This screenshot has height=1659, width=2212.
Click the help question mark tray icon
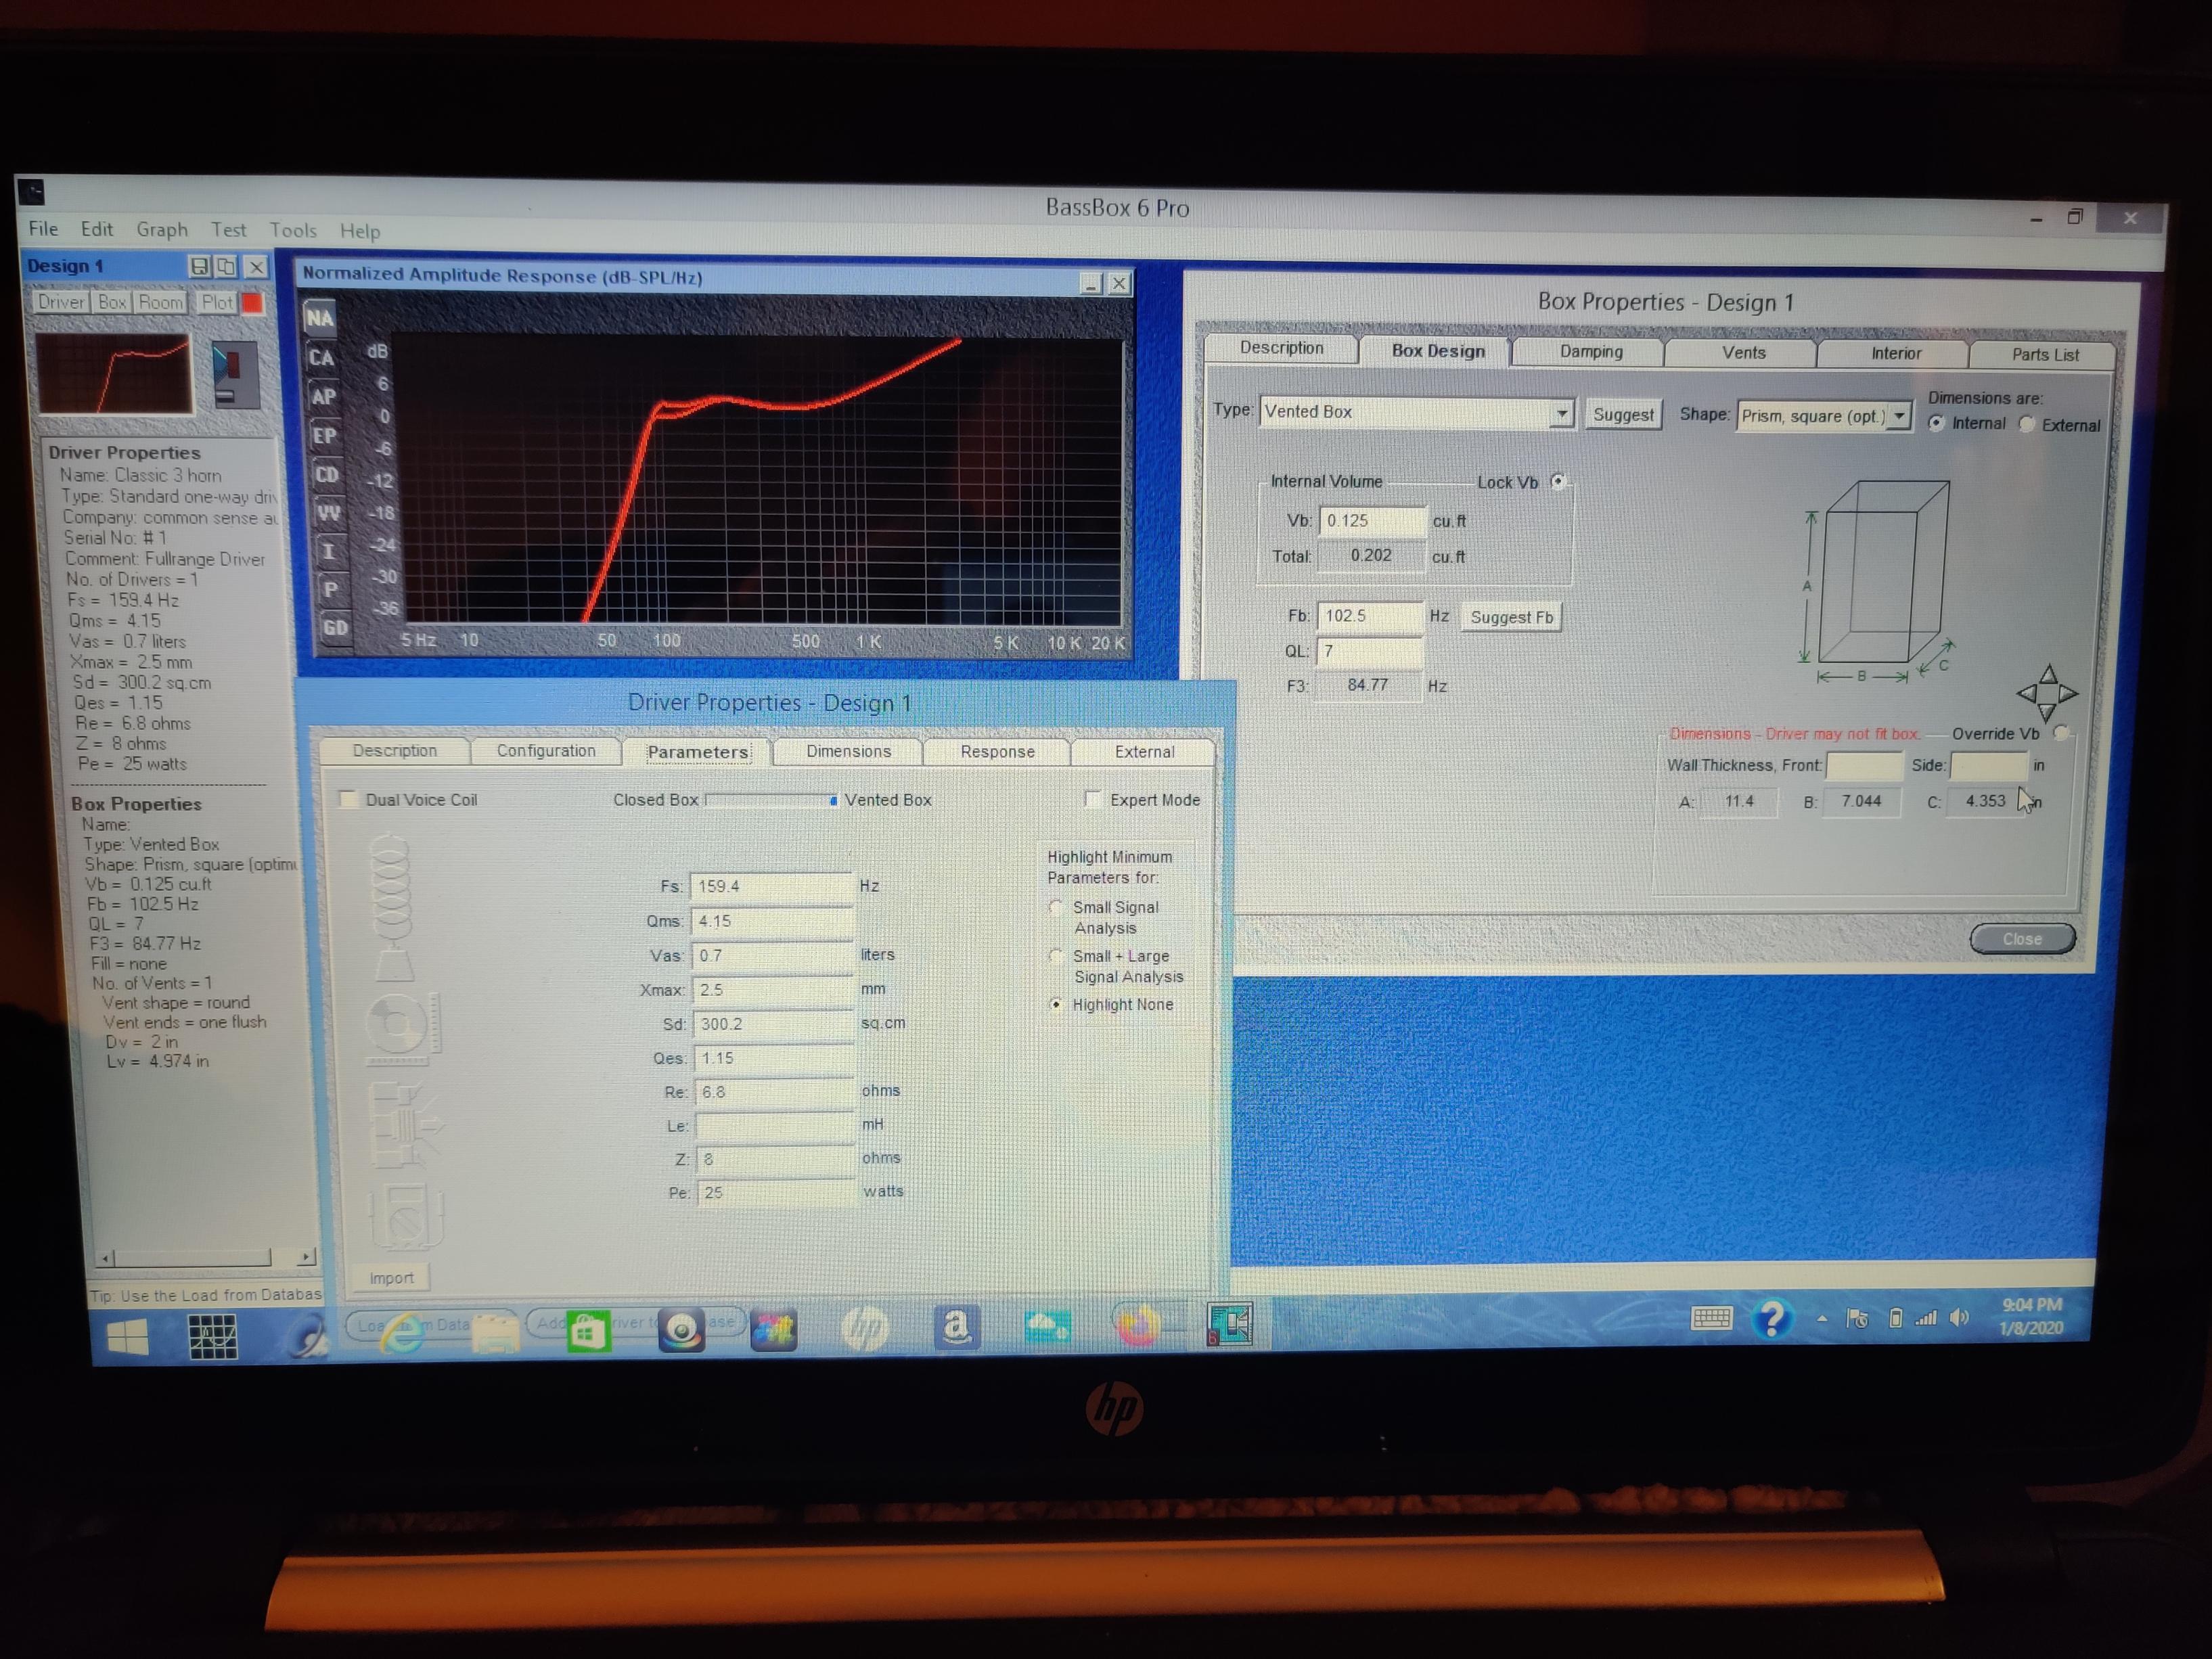(x=1772, y=1319)
